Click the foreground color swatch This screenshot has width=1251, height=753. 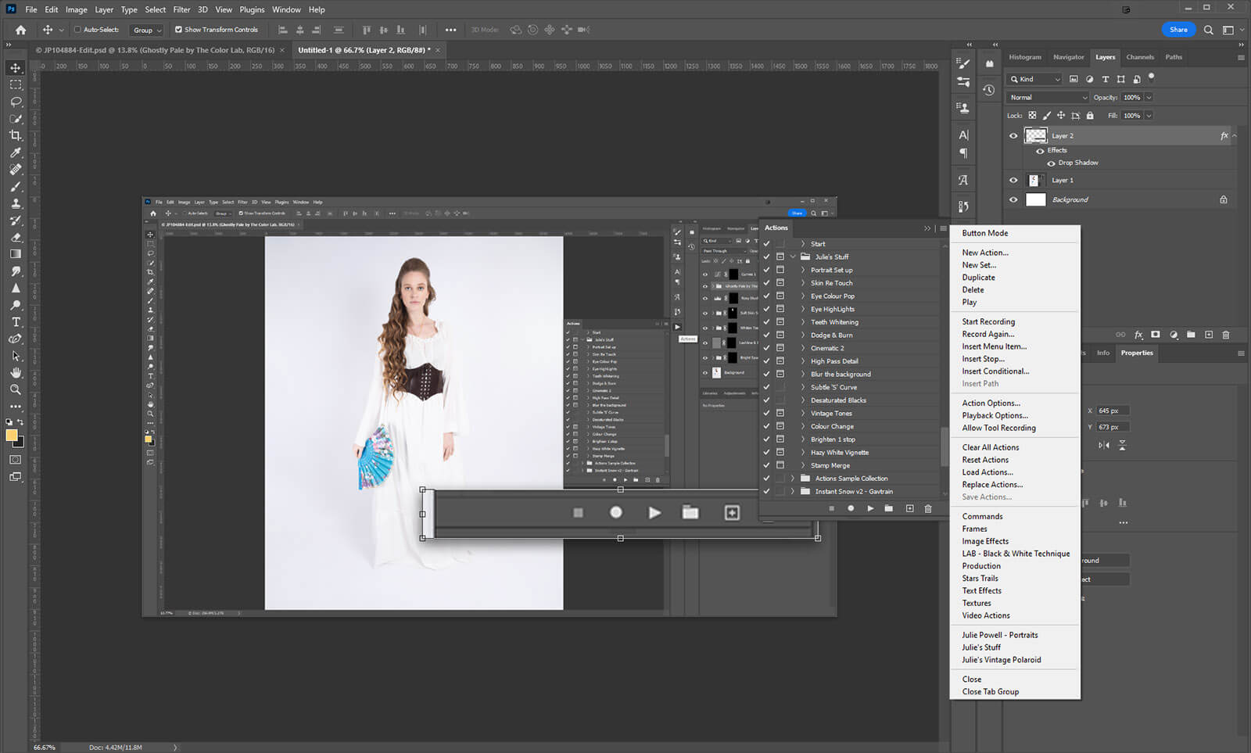tap(12, 436)
